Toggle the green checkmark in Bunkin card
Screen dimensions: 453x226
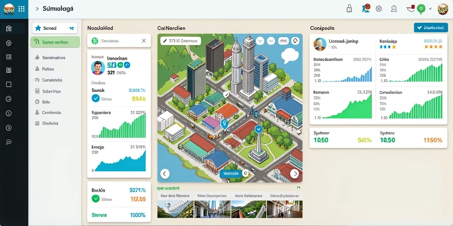tap(96, 199)
